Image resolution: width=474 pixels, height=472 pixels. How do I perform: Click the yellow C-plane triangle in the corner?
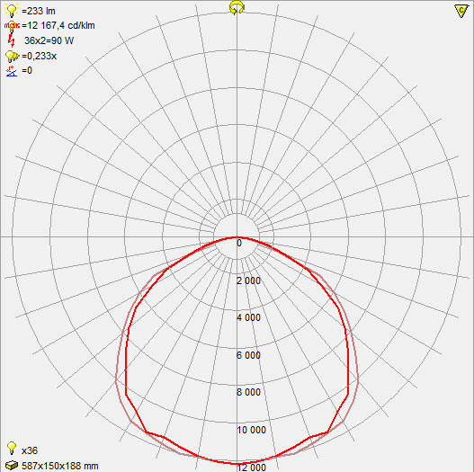[x=461, y=11]
